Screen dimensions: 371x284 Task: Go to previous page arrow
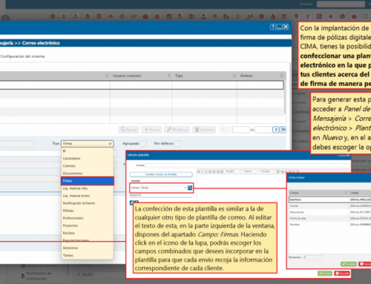(x=229, y=130)
